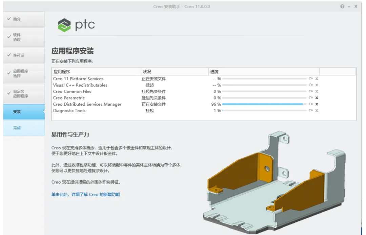Image resolution: width=366 pixels, height=235 pixels.
Task: Open link 单击此处，详细了解 Creo 的新增功能
Action: click(86, 194)
